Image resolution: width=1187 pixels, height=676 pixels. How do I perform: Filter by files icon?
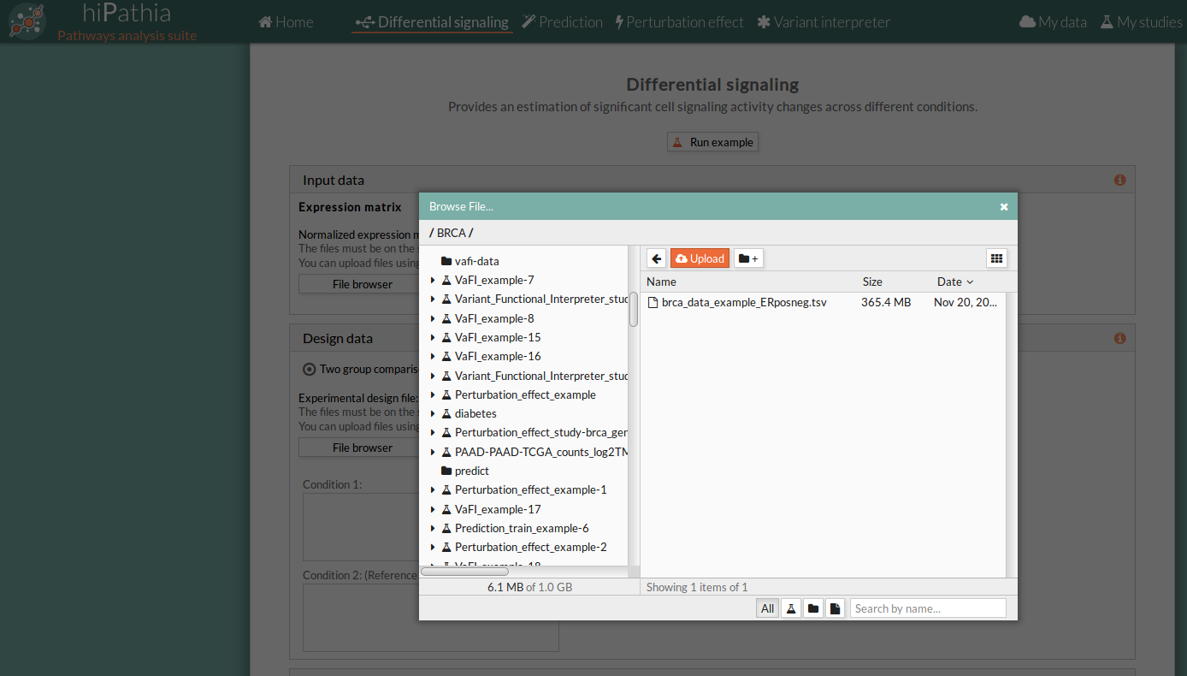(835, 608)
